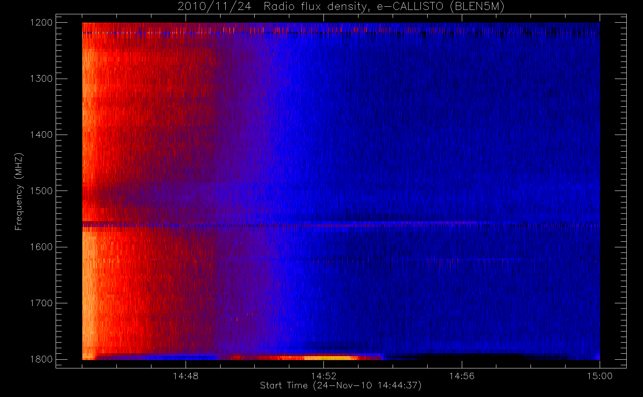643x397 pixels.
Task: Click the 1400 frequency tick label
Action: pos(41,135)
